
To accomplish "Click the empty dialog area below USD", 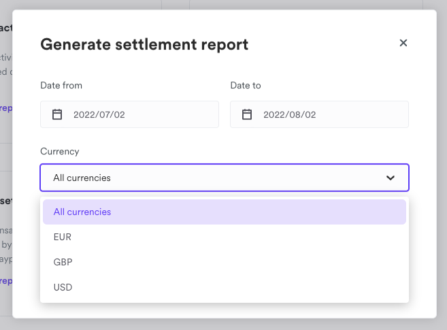I will click(224, 310).
